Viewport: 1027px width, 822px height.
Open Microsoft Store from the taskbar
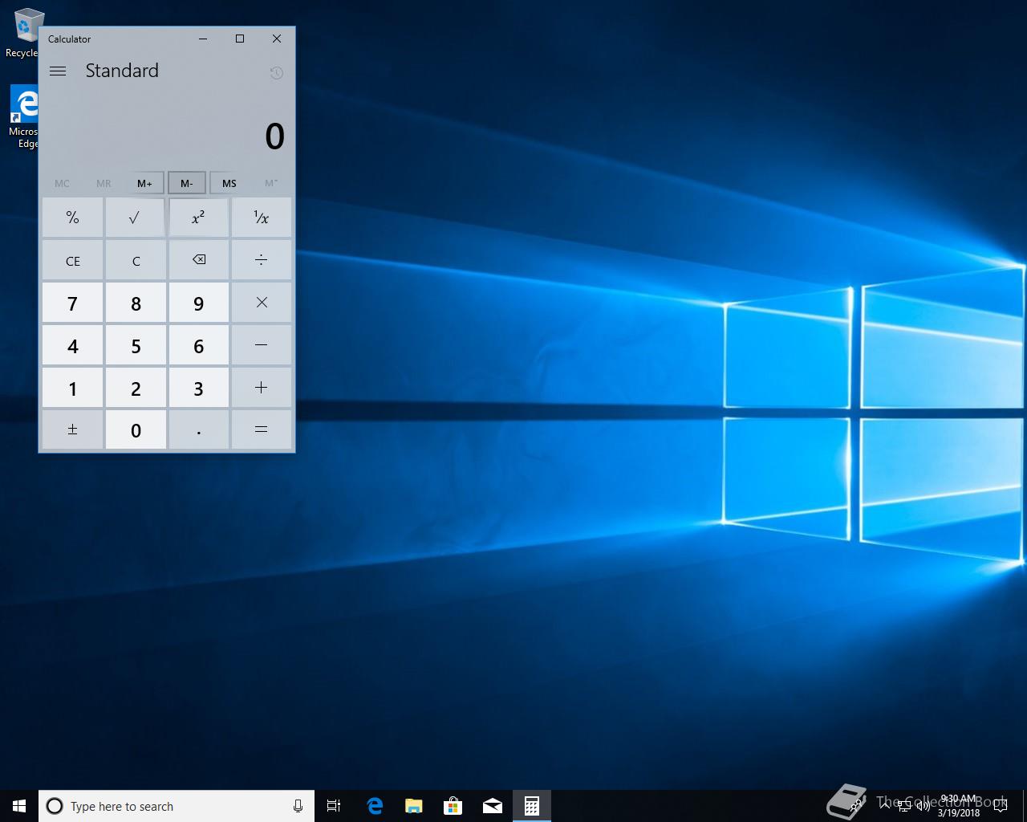[453, 806]
